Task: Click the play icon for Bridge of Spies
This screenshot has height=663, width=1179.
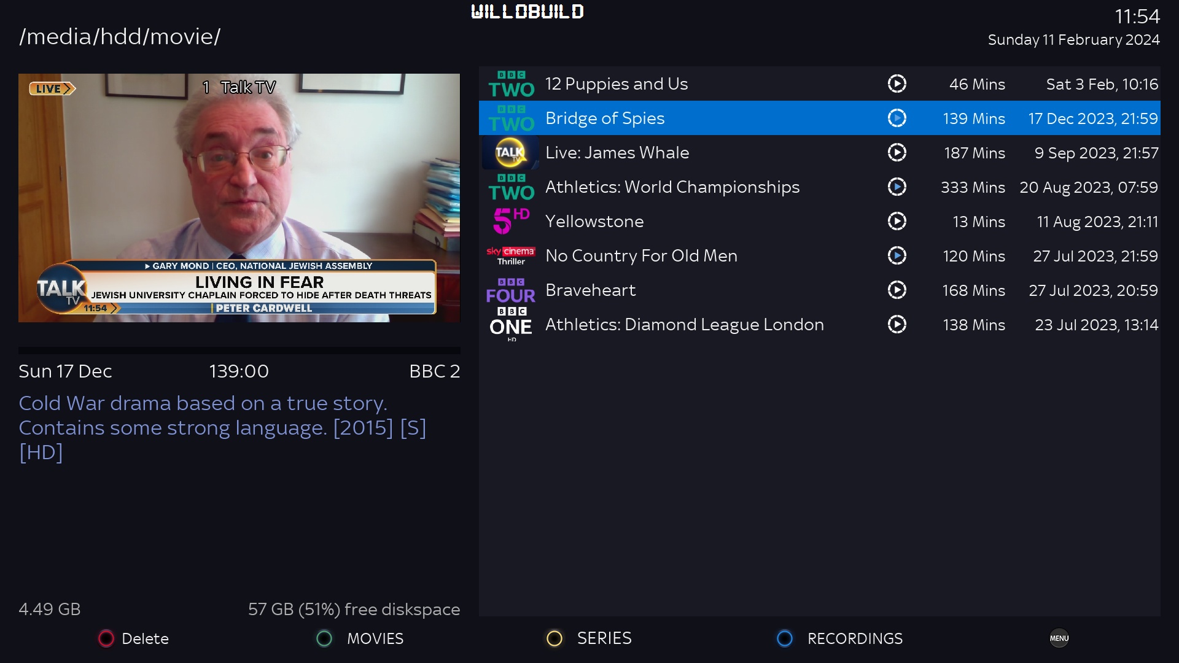Action: coord(897,118)
